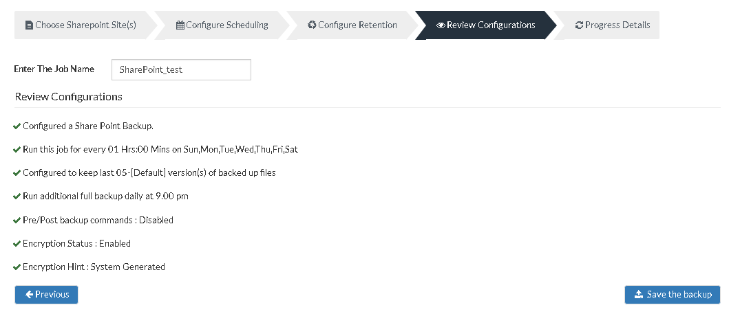Select the Review Configurations step
The height and width of the screenshot is (314, 740).
coord(486,25)
